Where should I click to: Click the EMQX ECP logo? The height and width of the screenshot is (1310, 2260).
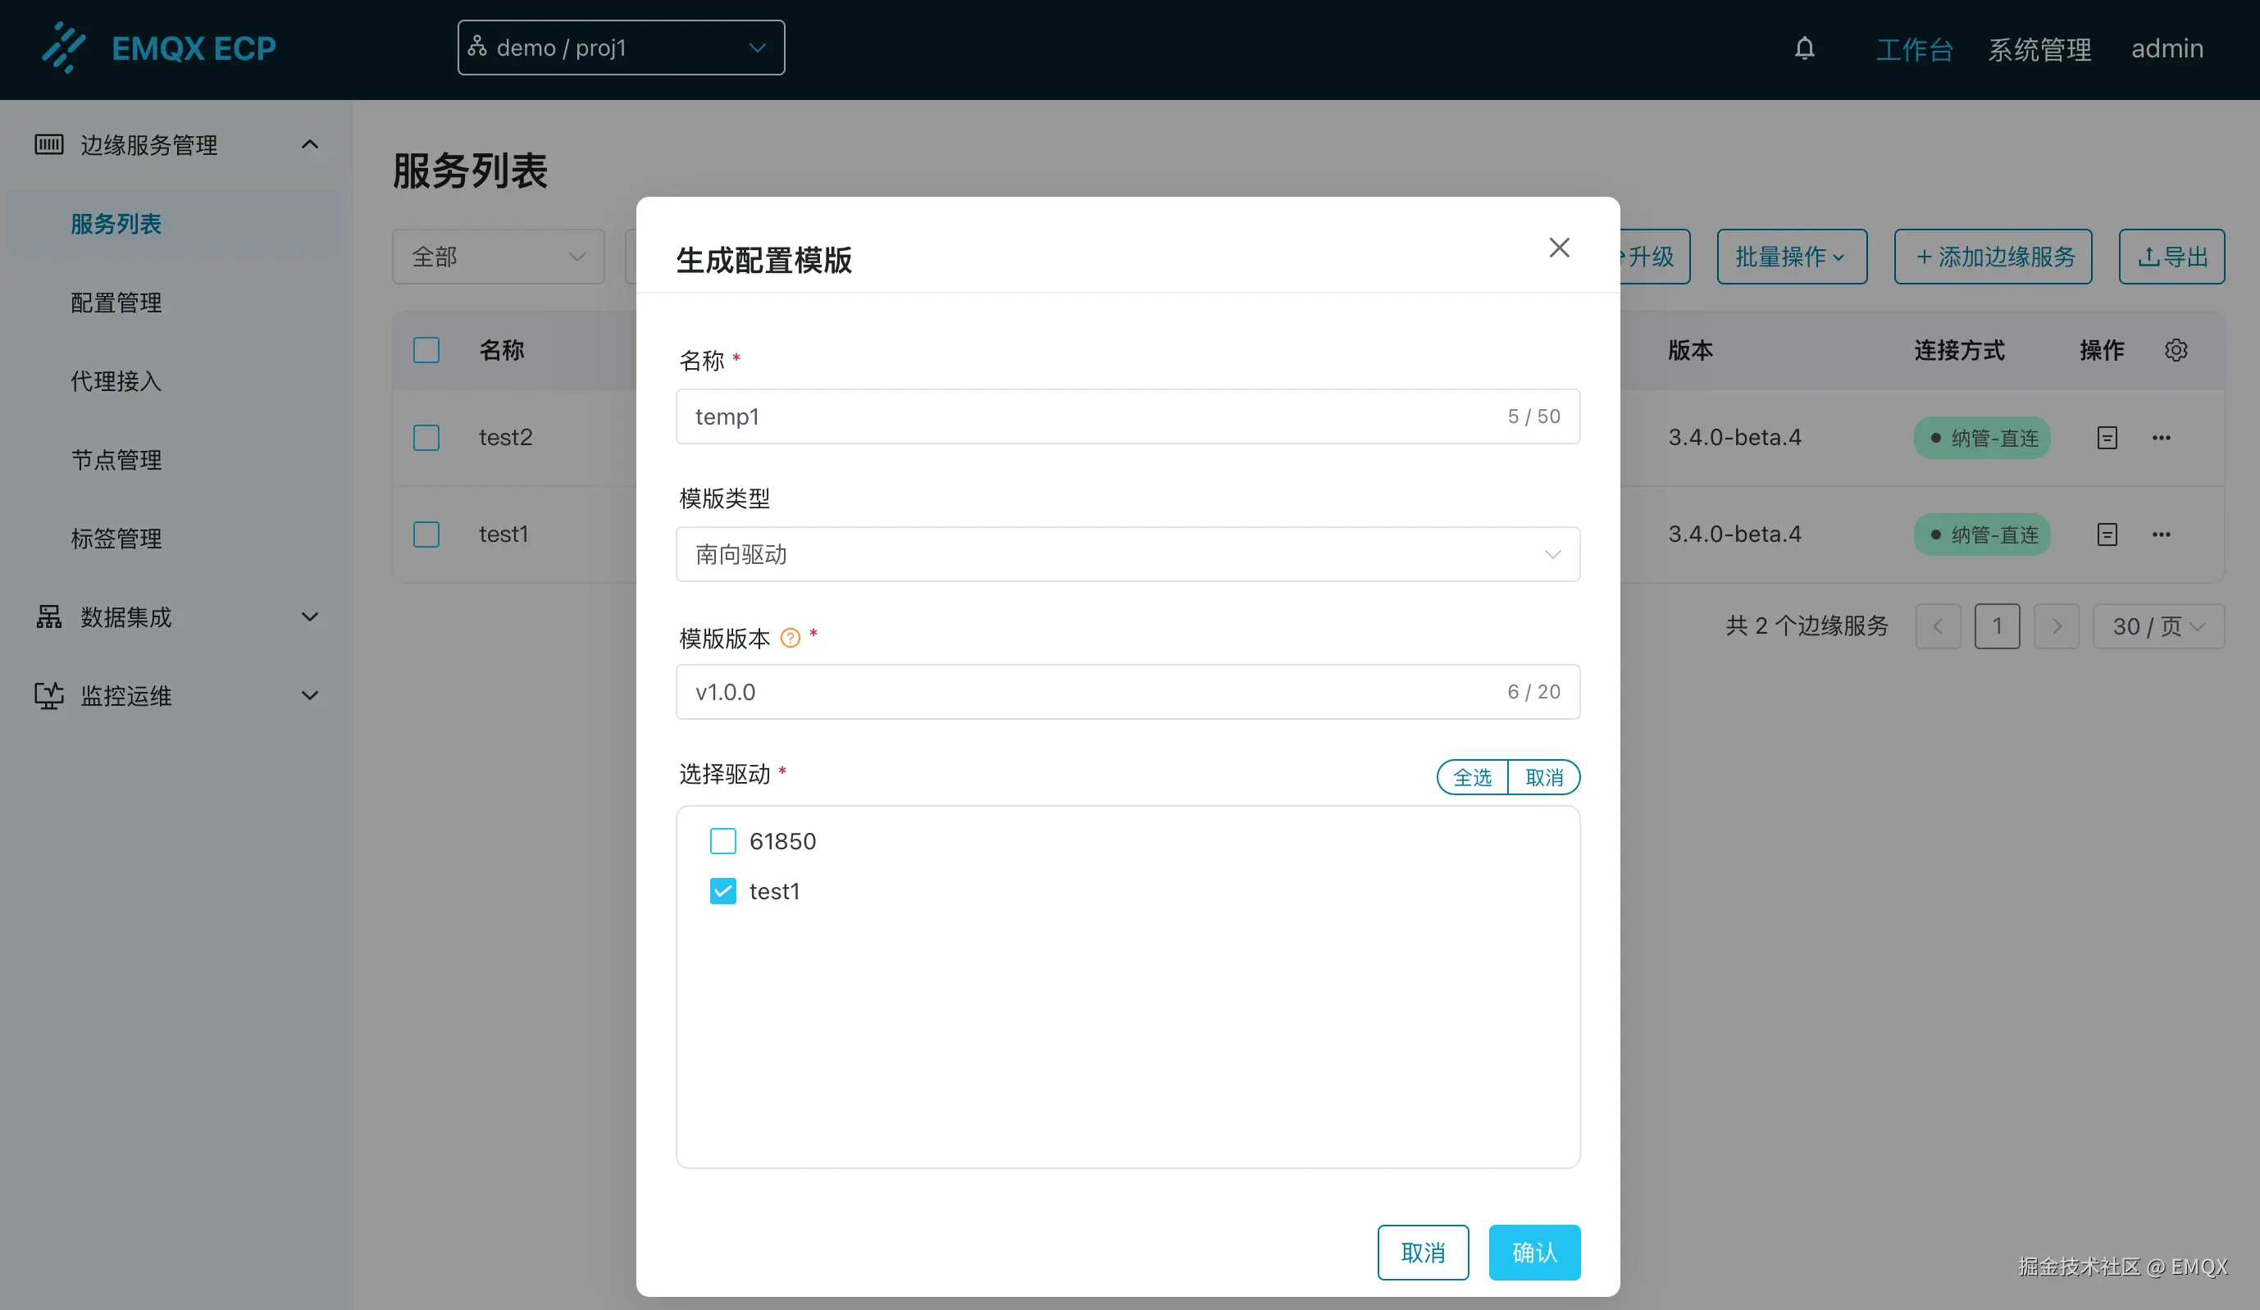[x=160, y=48]
